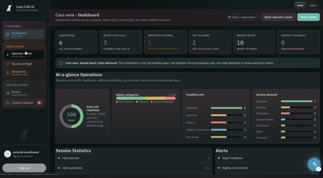Click the yellow Critical safety bar segment
Image resolution: width=323 pixels, height=178 pixels.
click(156, 98)
